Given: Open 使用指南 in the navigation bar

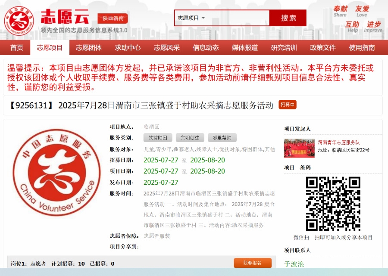Looking at the screenshot, I should click(x=362, y=48).
